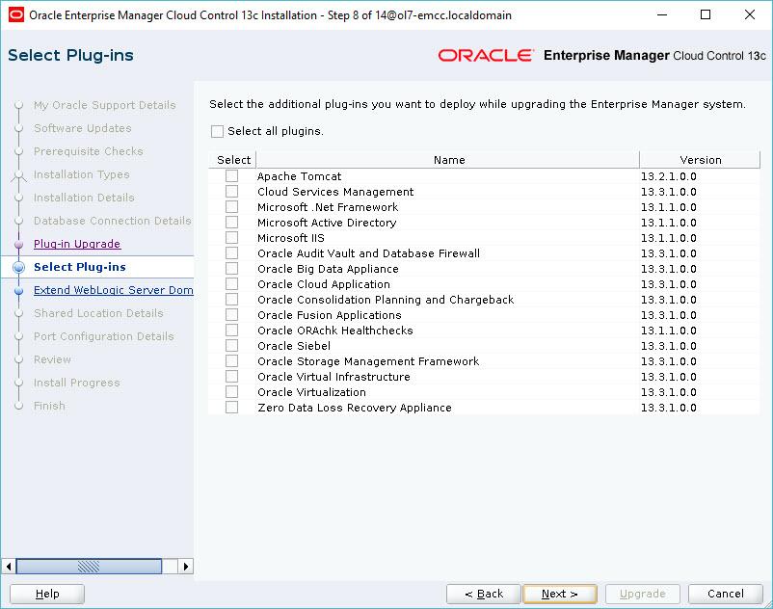Enable Oracle Fusion Applications checkbox

pos(231,315)
